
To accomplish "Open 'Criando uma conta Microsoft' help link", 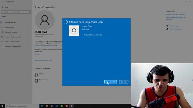I will [176, 15].
